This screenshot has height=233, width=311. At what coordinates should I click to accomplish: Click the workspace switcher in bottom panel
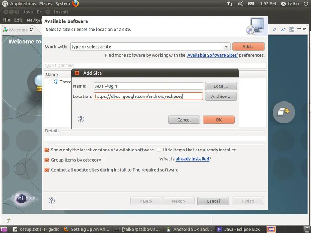point(271,229)
